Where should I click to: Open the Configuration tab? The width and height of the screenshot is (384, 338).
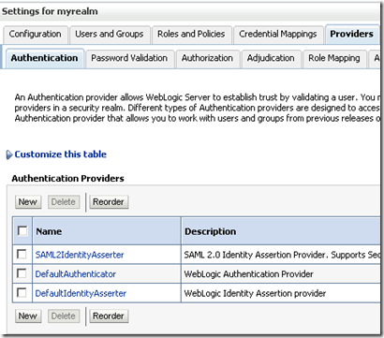pos(35,34)
